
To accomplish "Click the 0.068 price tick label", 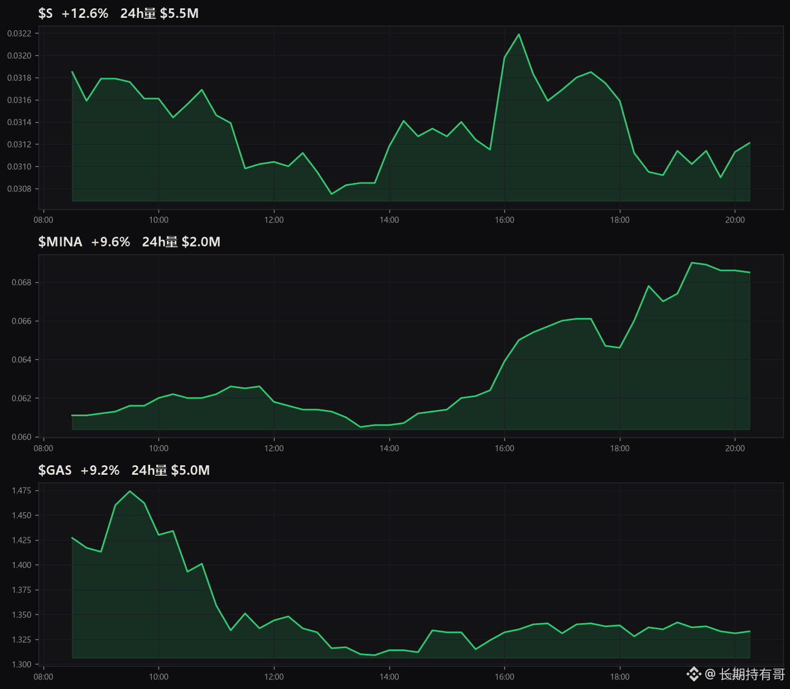I will (22, 282).
